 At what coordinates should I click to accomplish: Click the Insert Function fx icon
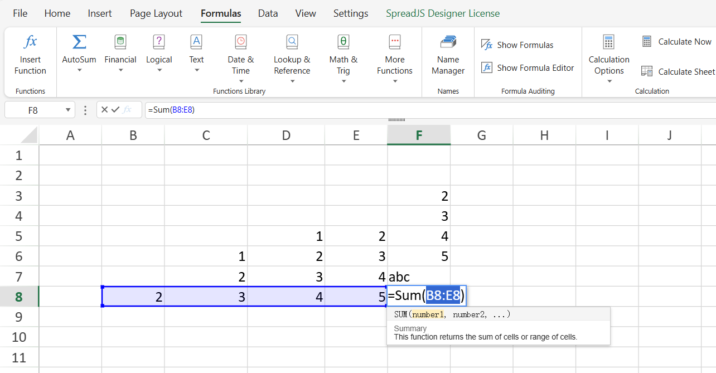point(30,42)
